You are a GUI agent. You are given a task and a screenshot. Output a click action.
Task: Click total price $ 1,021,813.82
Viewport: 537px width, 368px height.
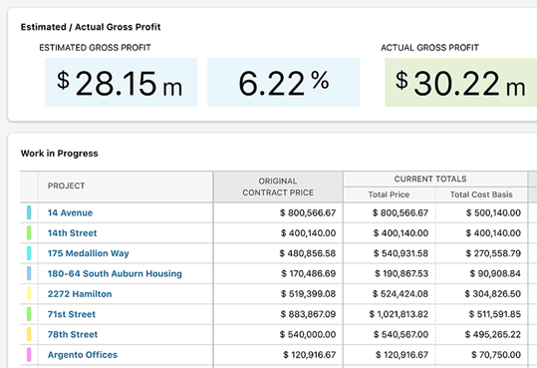point(399,314)
